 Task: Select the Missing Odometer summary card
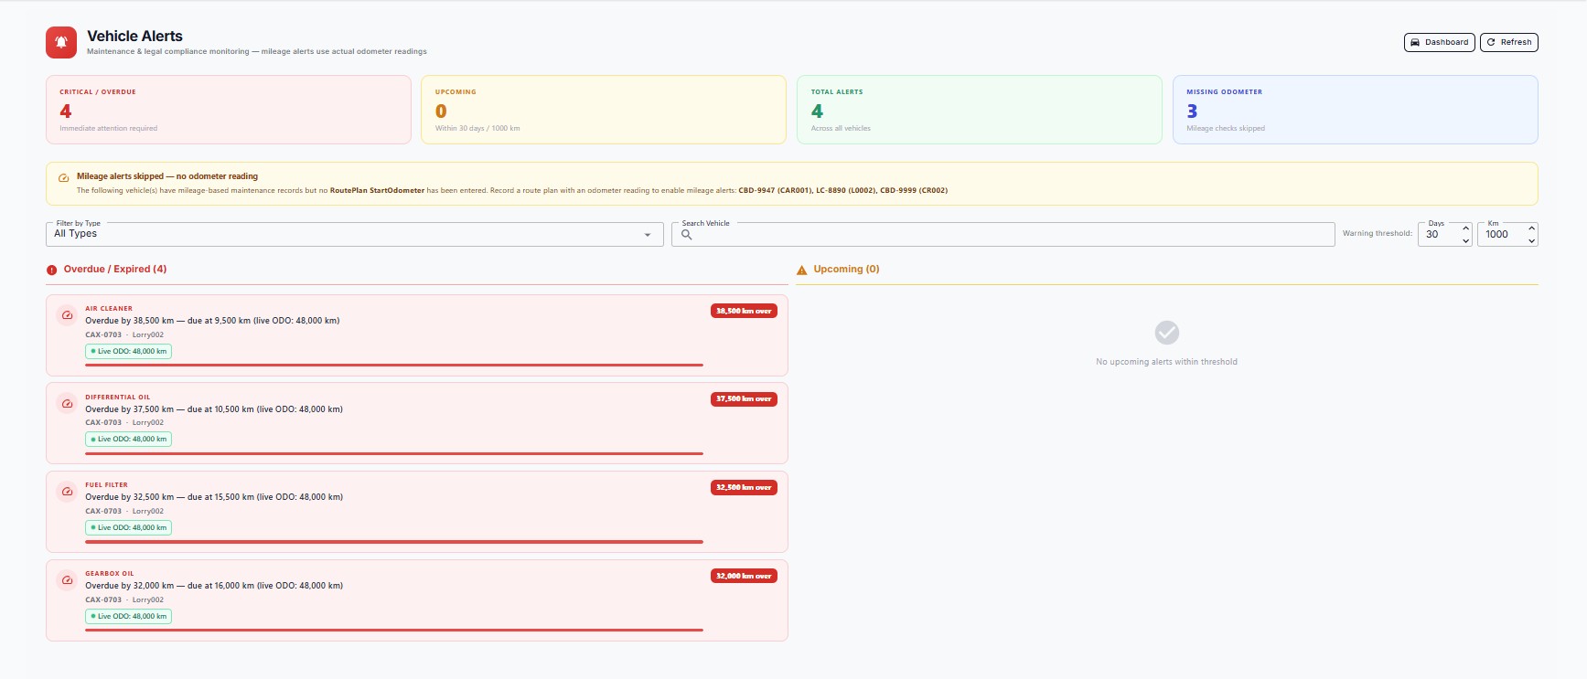point(1355,110)
